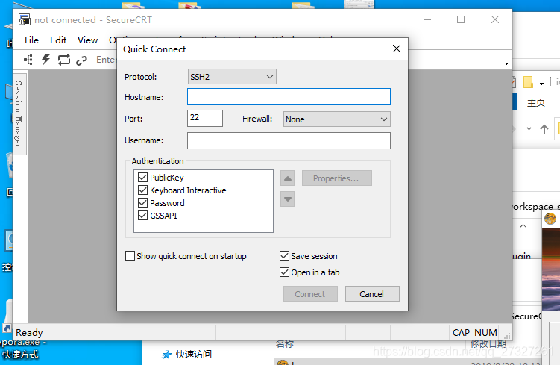The height and width of the screenshot is (365, 560).
Task: Click the SecureCRT application icon in title bar
Action: tap(25, 19)
